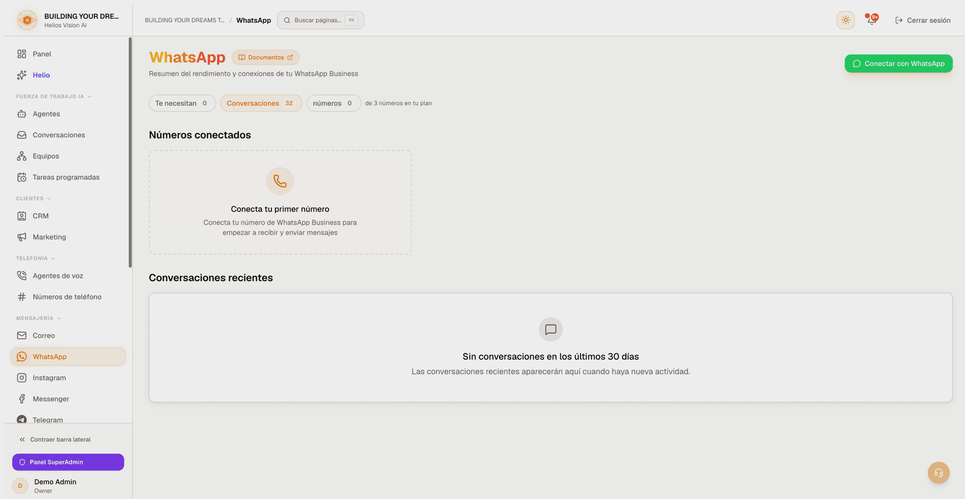Click the Buscar páginas search field
Viewport: 965px width, 499px height.
(321, 20)
